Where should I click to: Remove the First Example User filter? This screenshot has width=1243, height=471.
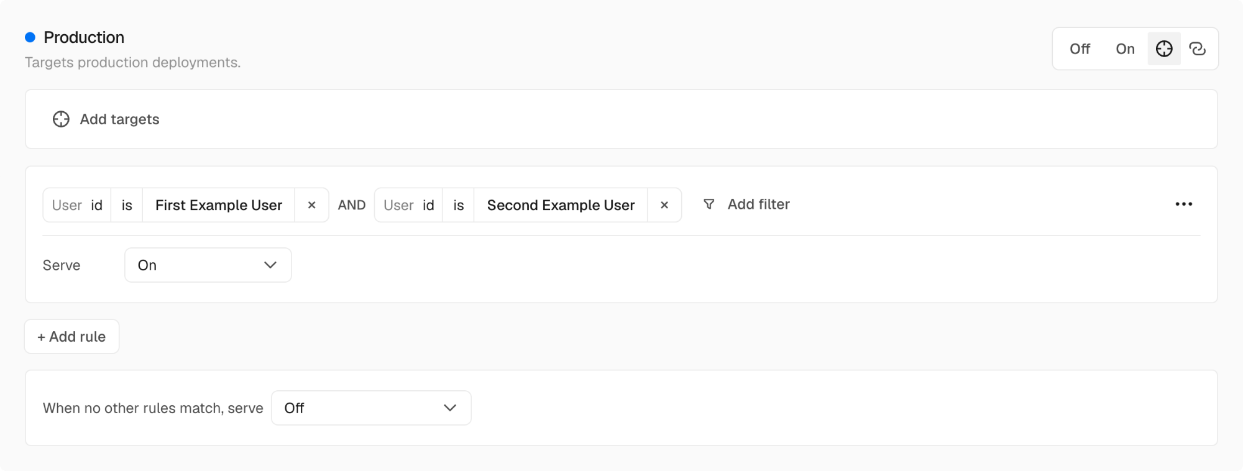tap(311, 205)
